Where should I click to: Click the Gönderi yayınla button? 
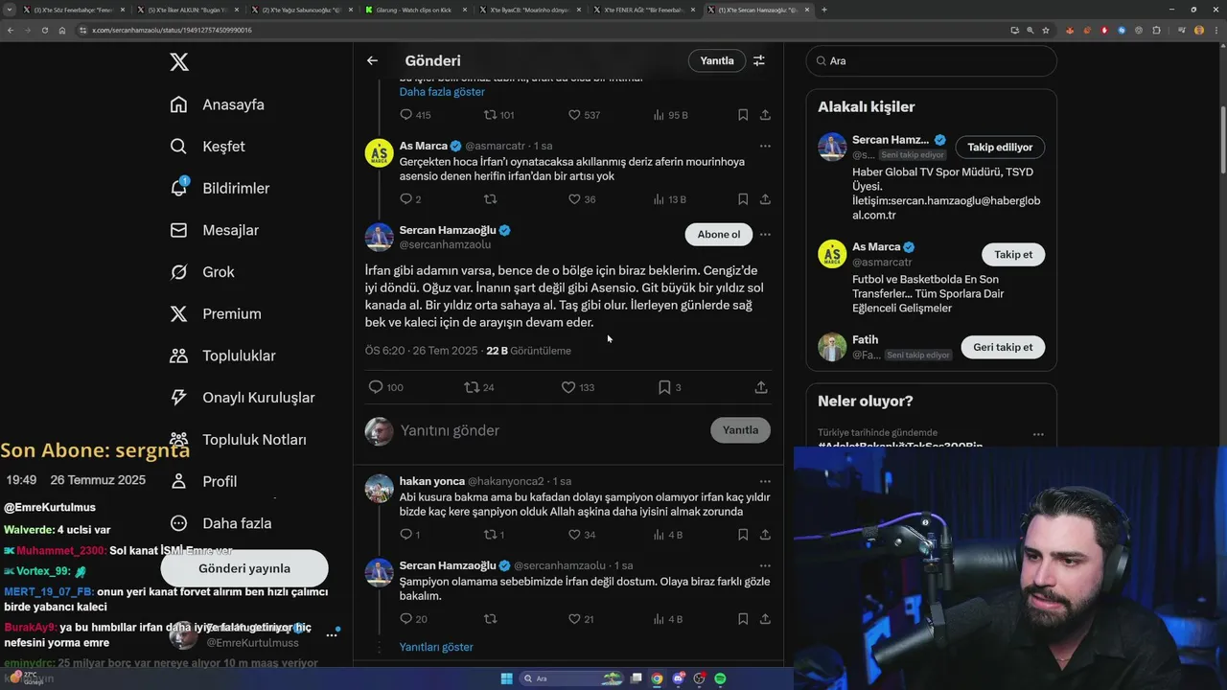[x=244, y=568]
